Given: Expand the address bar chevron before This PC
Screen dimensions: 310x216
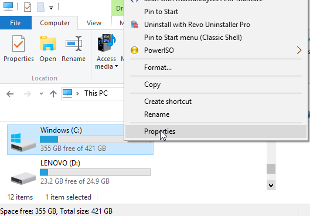Looking at the screenshot, I should pyautogui.click(x=77, y=93).
